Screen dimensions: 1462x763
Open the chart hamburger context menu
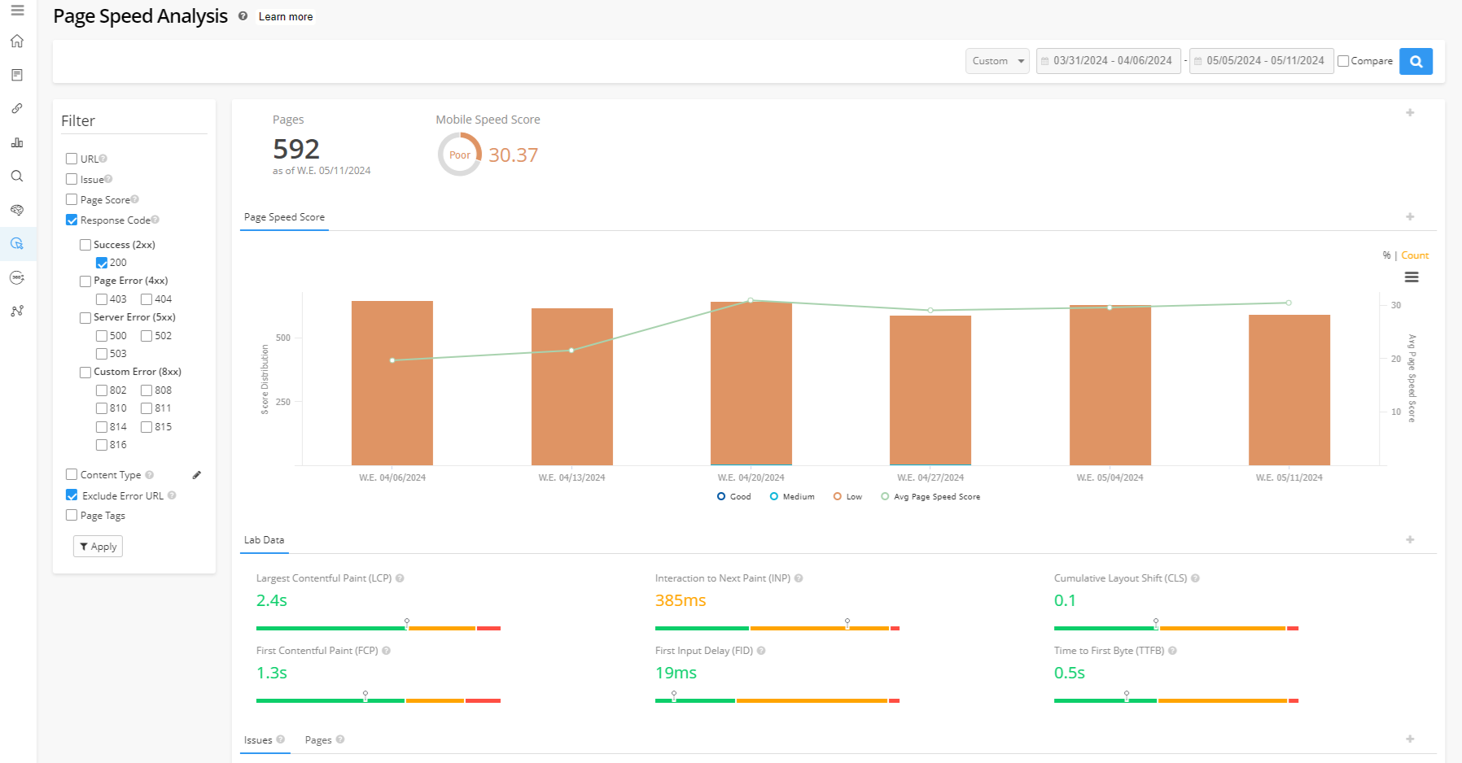[1412, 277]
